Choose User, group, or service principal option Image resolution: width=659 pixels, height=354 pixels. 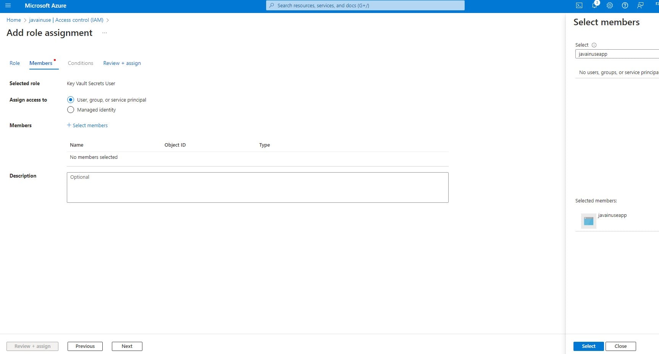[71, 100]
